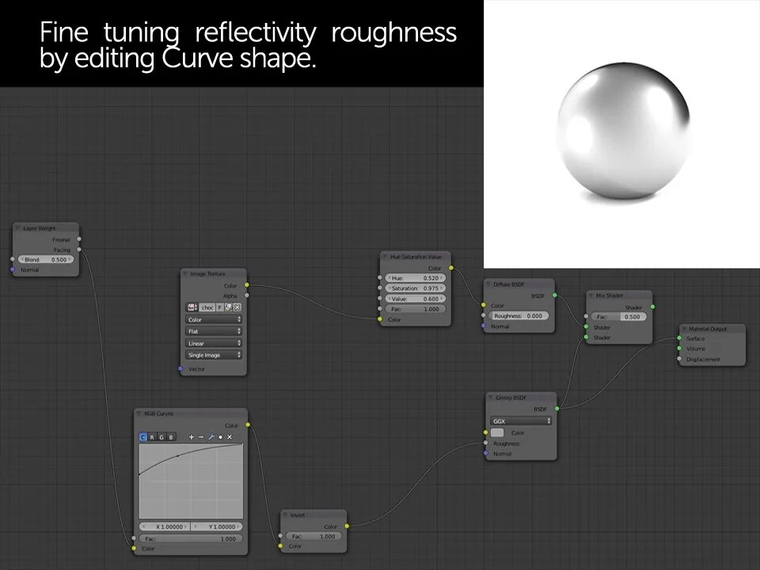Click the RGB Curves Fac 1.000 slider
This screenshot has width=760, height=570.
(x=191, y=538)
